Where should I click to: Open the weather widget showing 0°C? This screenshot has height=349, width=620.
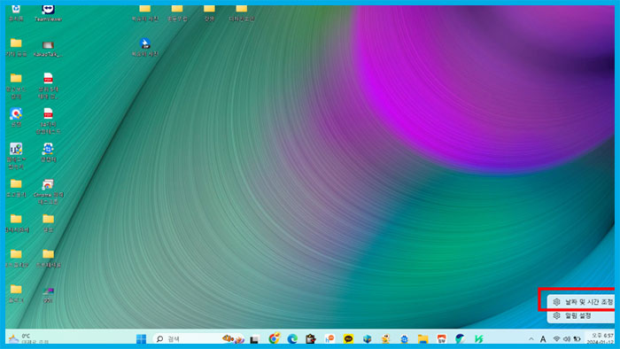[x=28, y=338]
